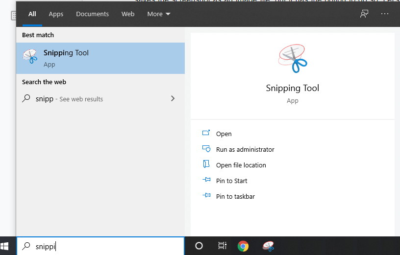The height and width of the screenshot is (255, 400).
Task: Switch to the Web search tab
Action: (128, 14)
